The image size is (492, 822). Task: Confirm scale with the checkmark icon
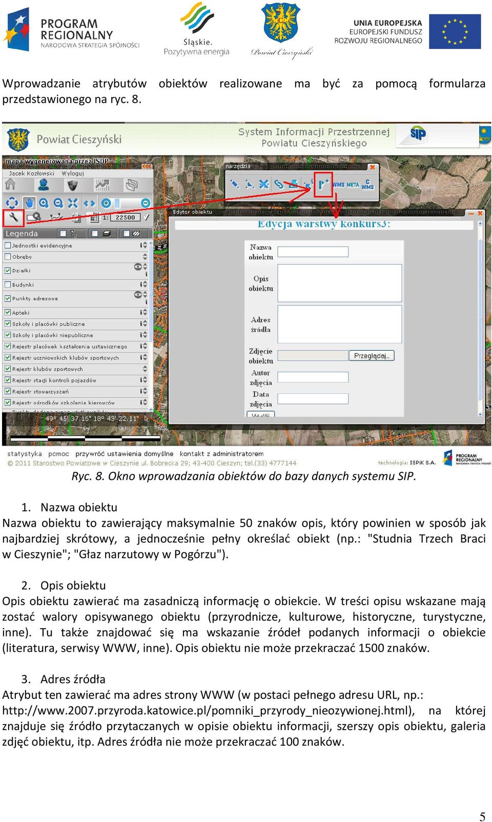[x=147, y=217]
